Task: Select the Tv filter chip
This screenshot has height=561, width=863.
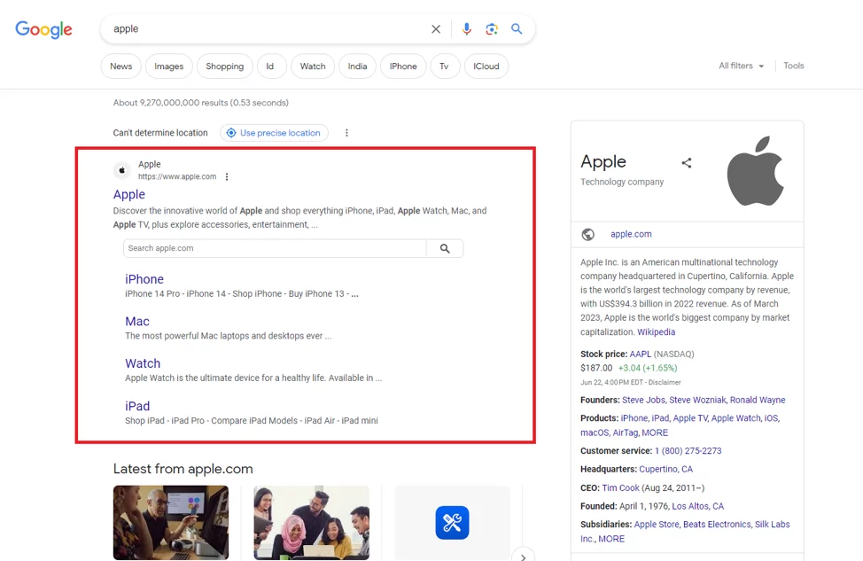Action: tap(445, 66)
